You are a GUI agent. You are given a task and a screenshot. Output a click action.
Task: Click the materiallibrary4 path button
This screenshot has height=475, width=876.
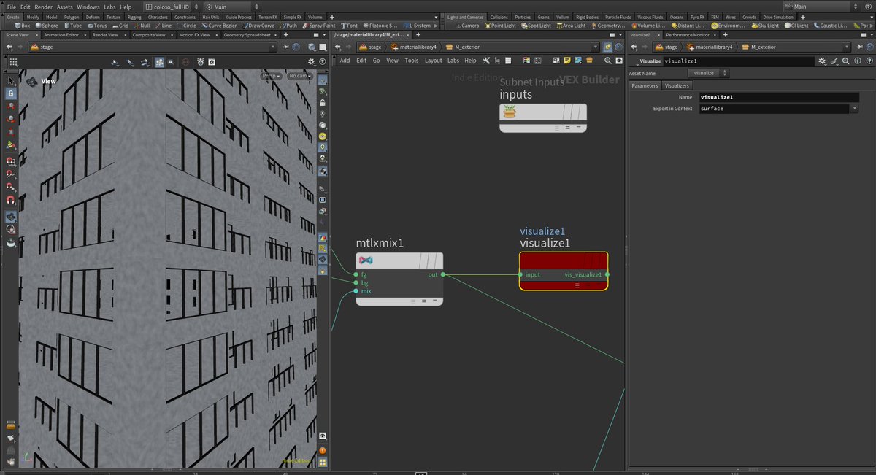pos(413,47)
